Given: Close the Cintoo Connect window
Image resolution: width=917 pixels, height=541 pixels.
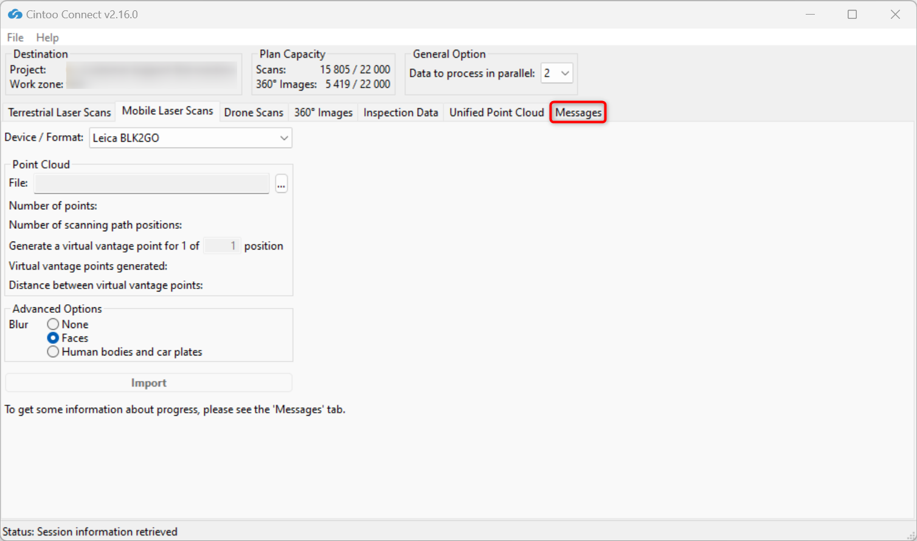Looking at the screenshot, I should [895, 14].
